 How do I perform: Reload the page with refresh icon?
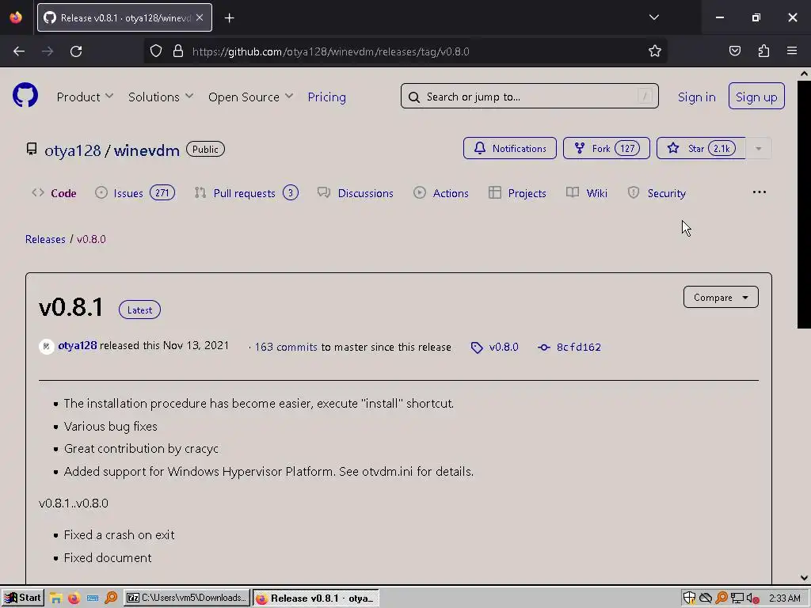(76, 51)
